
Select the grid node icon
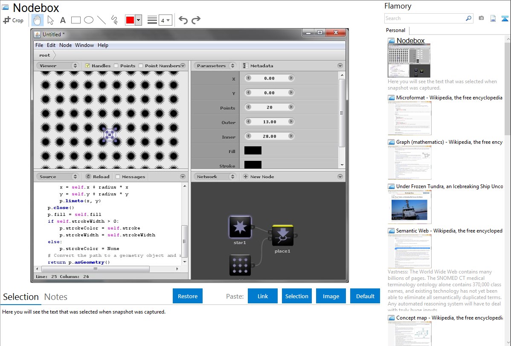coord(240,265)
